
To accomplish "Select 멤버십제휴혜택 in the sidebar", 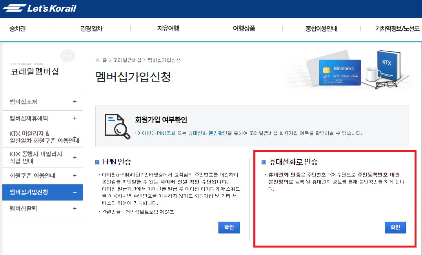I will (29, 118).
